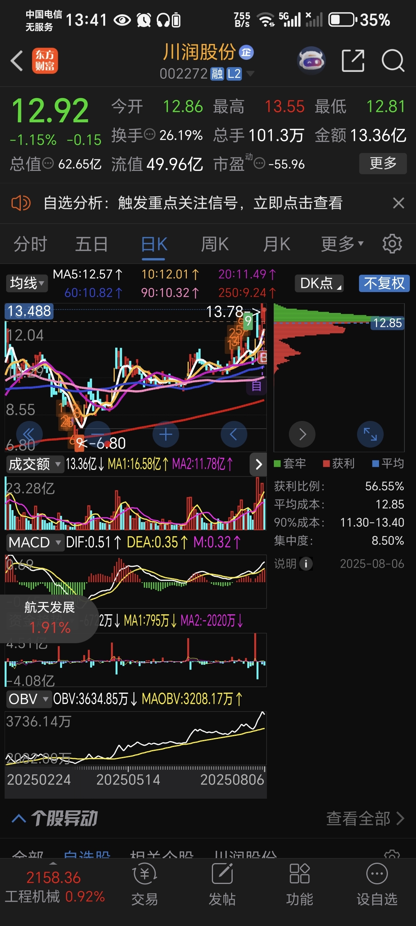Tap the 自选分析 signal message
This screenshot has width=416, height=926.
[193, 203]
